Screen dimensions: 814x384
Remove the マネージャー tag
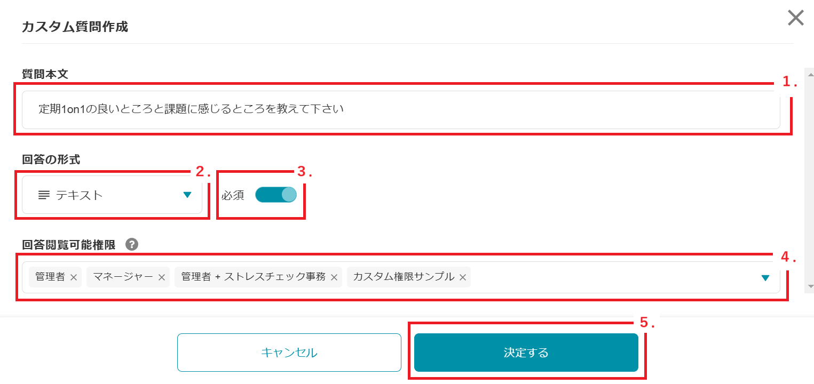pos(161,277)
